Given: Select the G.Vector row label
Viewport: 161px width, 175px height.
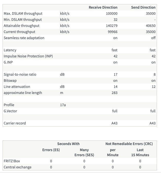Looking at the screenshot, I should [x=10, y=111].
